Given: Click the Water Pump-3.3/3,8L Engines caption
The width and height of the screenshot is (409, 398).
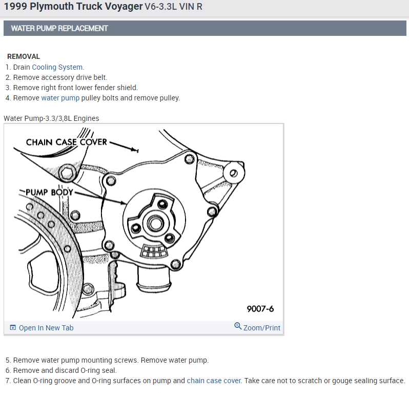Looking at the screenshot, I should tap(51, 118).
